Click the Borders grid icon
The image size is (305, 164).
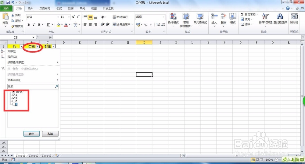pos(49,25)
